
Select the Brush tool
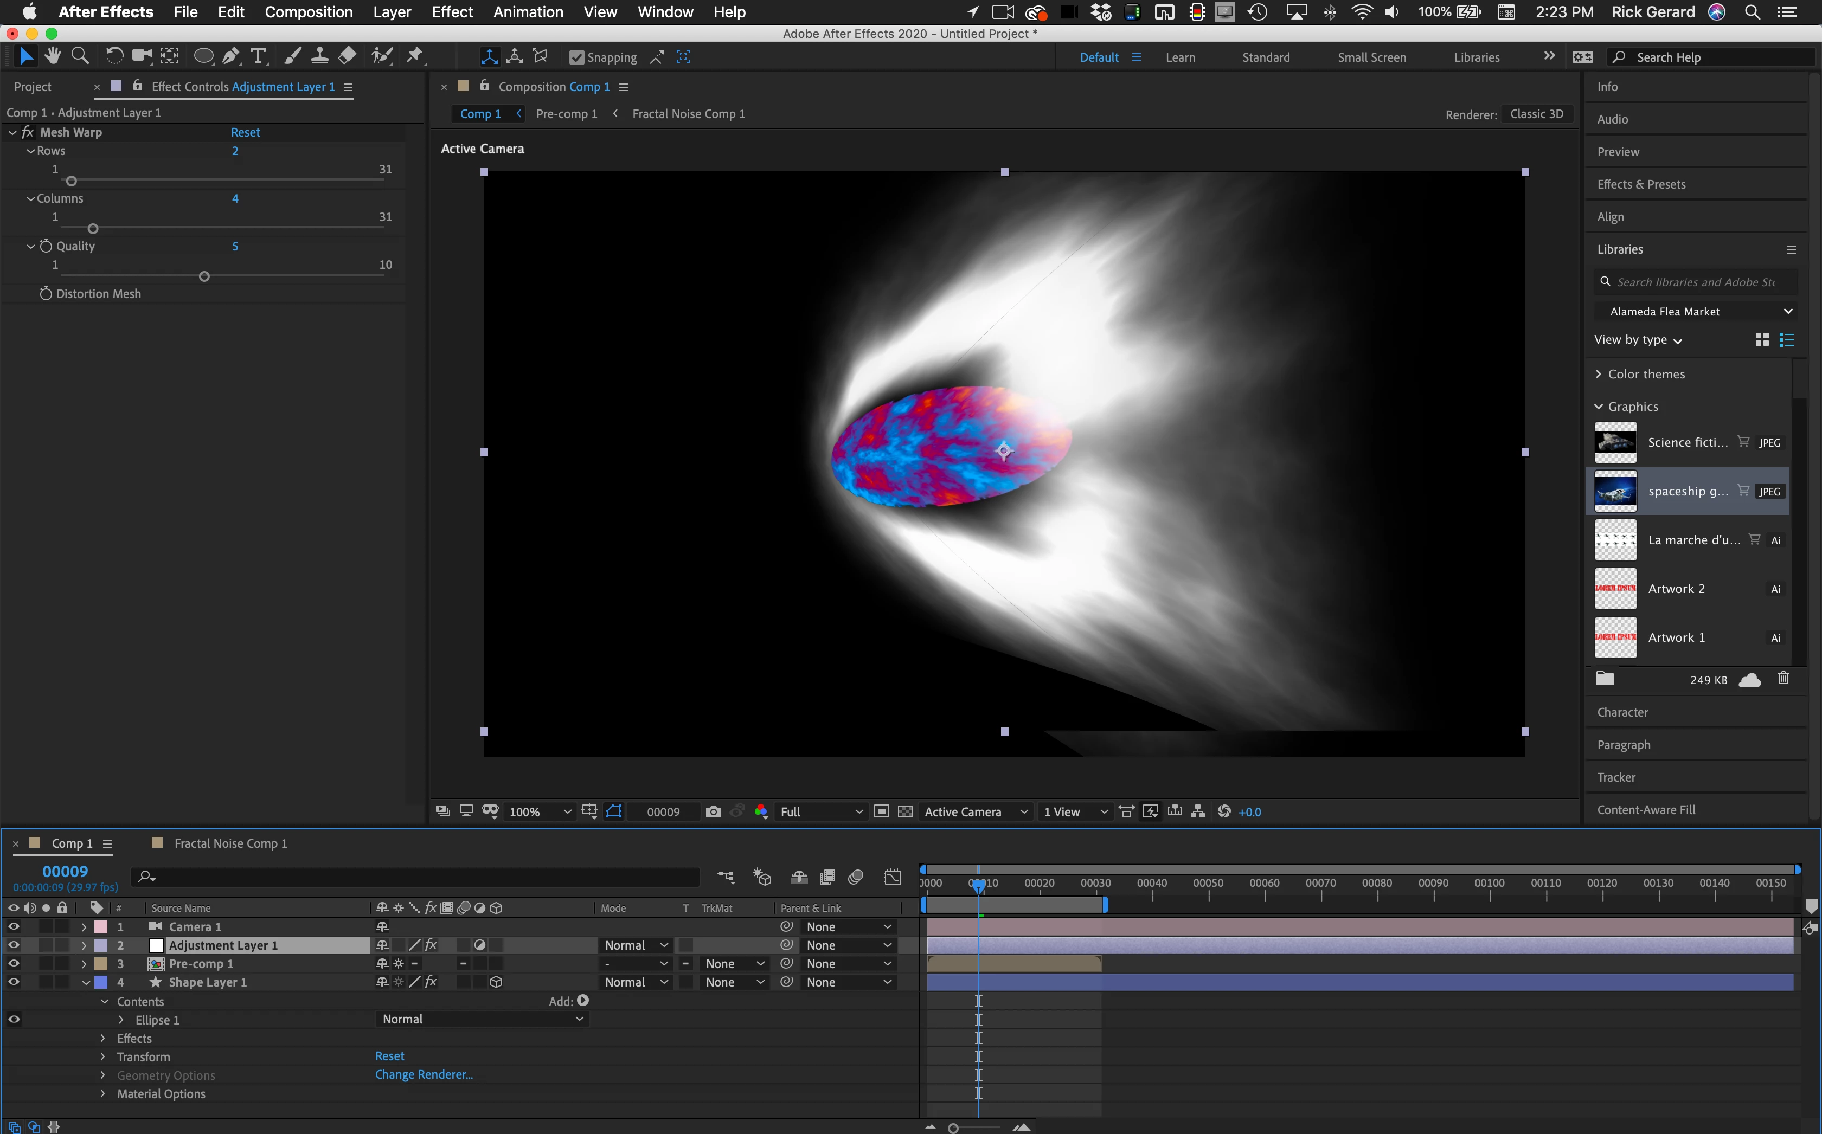[292, 56]
